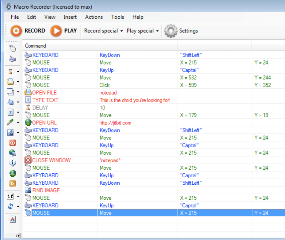Image resolution: width=285 pixels, height=240 pixels.
Task: Click the orange PLAY triangle icon
Action: tap(56, 31)
